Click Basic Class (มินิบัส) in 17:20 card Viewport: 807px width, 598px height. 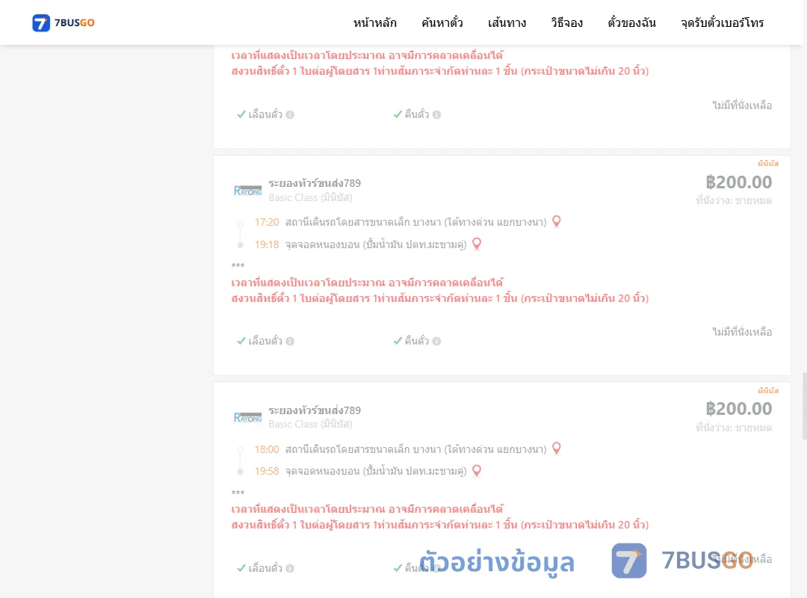pyautogui.click(x=310, y=197)
